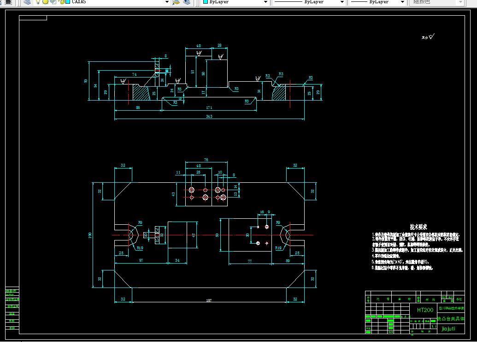Select the HT200 material text in title block
This screenshot has width=477, height=342.
tap(425, 310)
